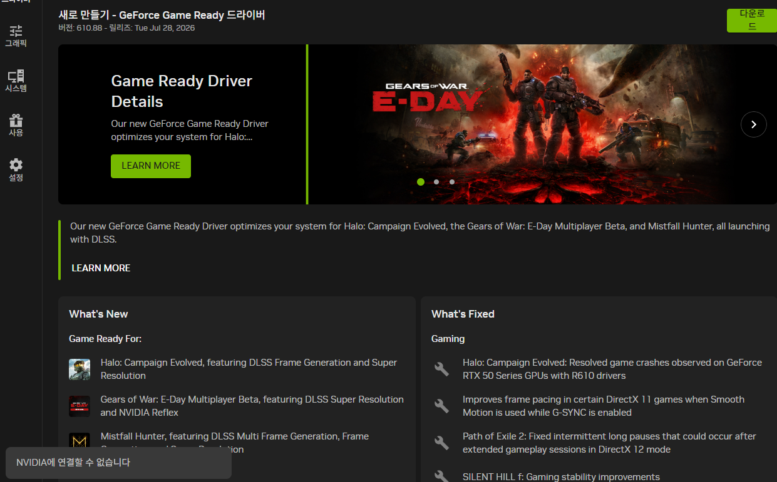Click 'Gears of War: E-Day Multiplayer Beta' entry text

coord(252,406)
